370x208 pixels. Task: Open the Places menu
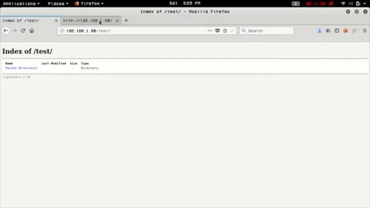click(x=58, y=3)
